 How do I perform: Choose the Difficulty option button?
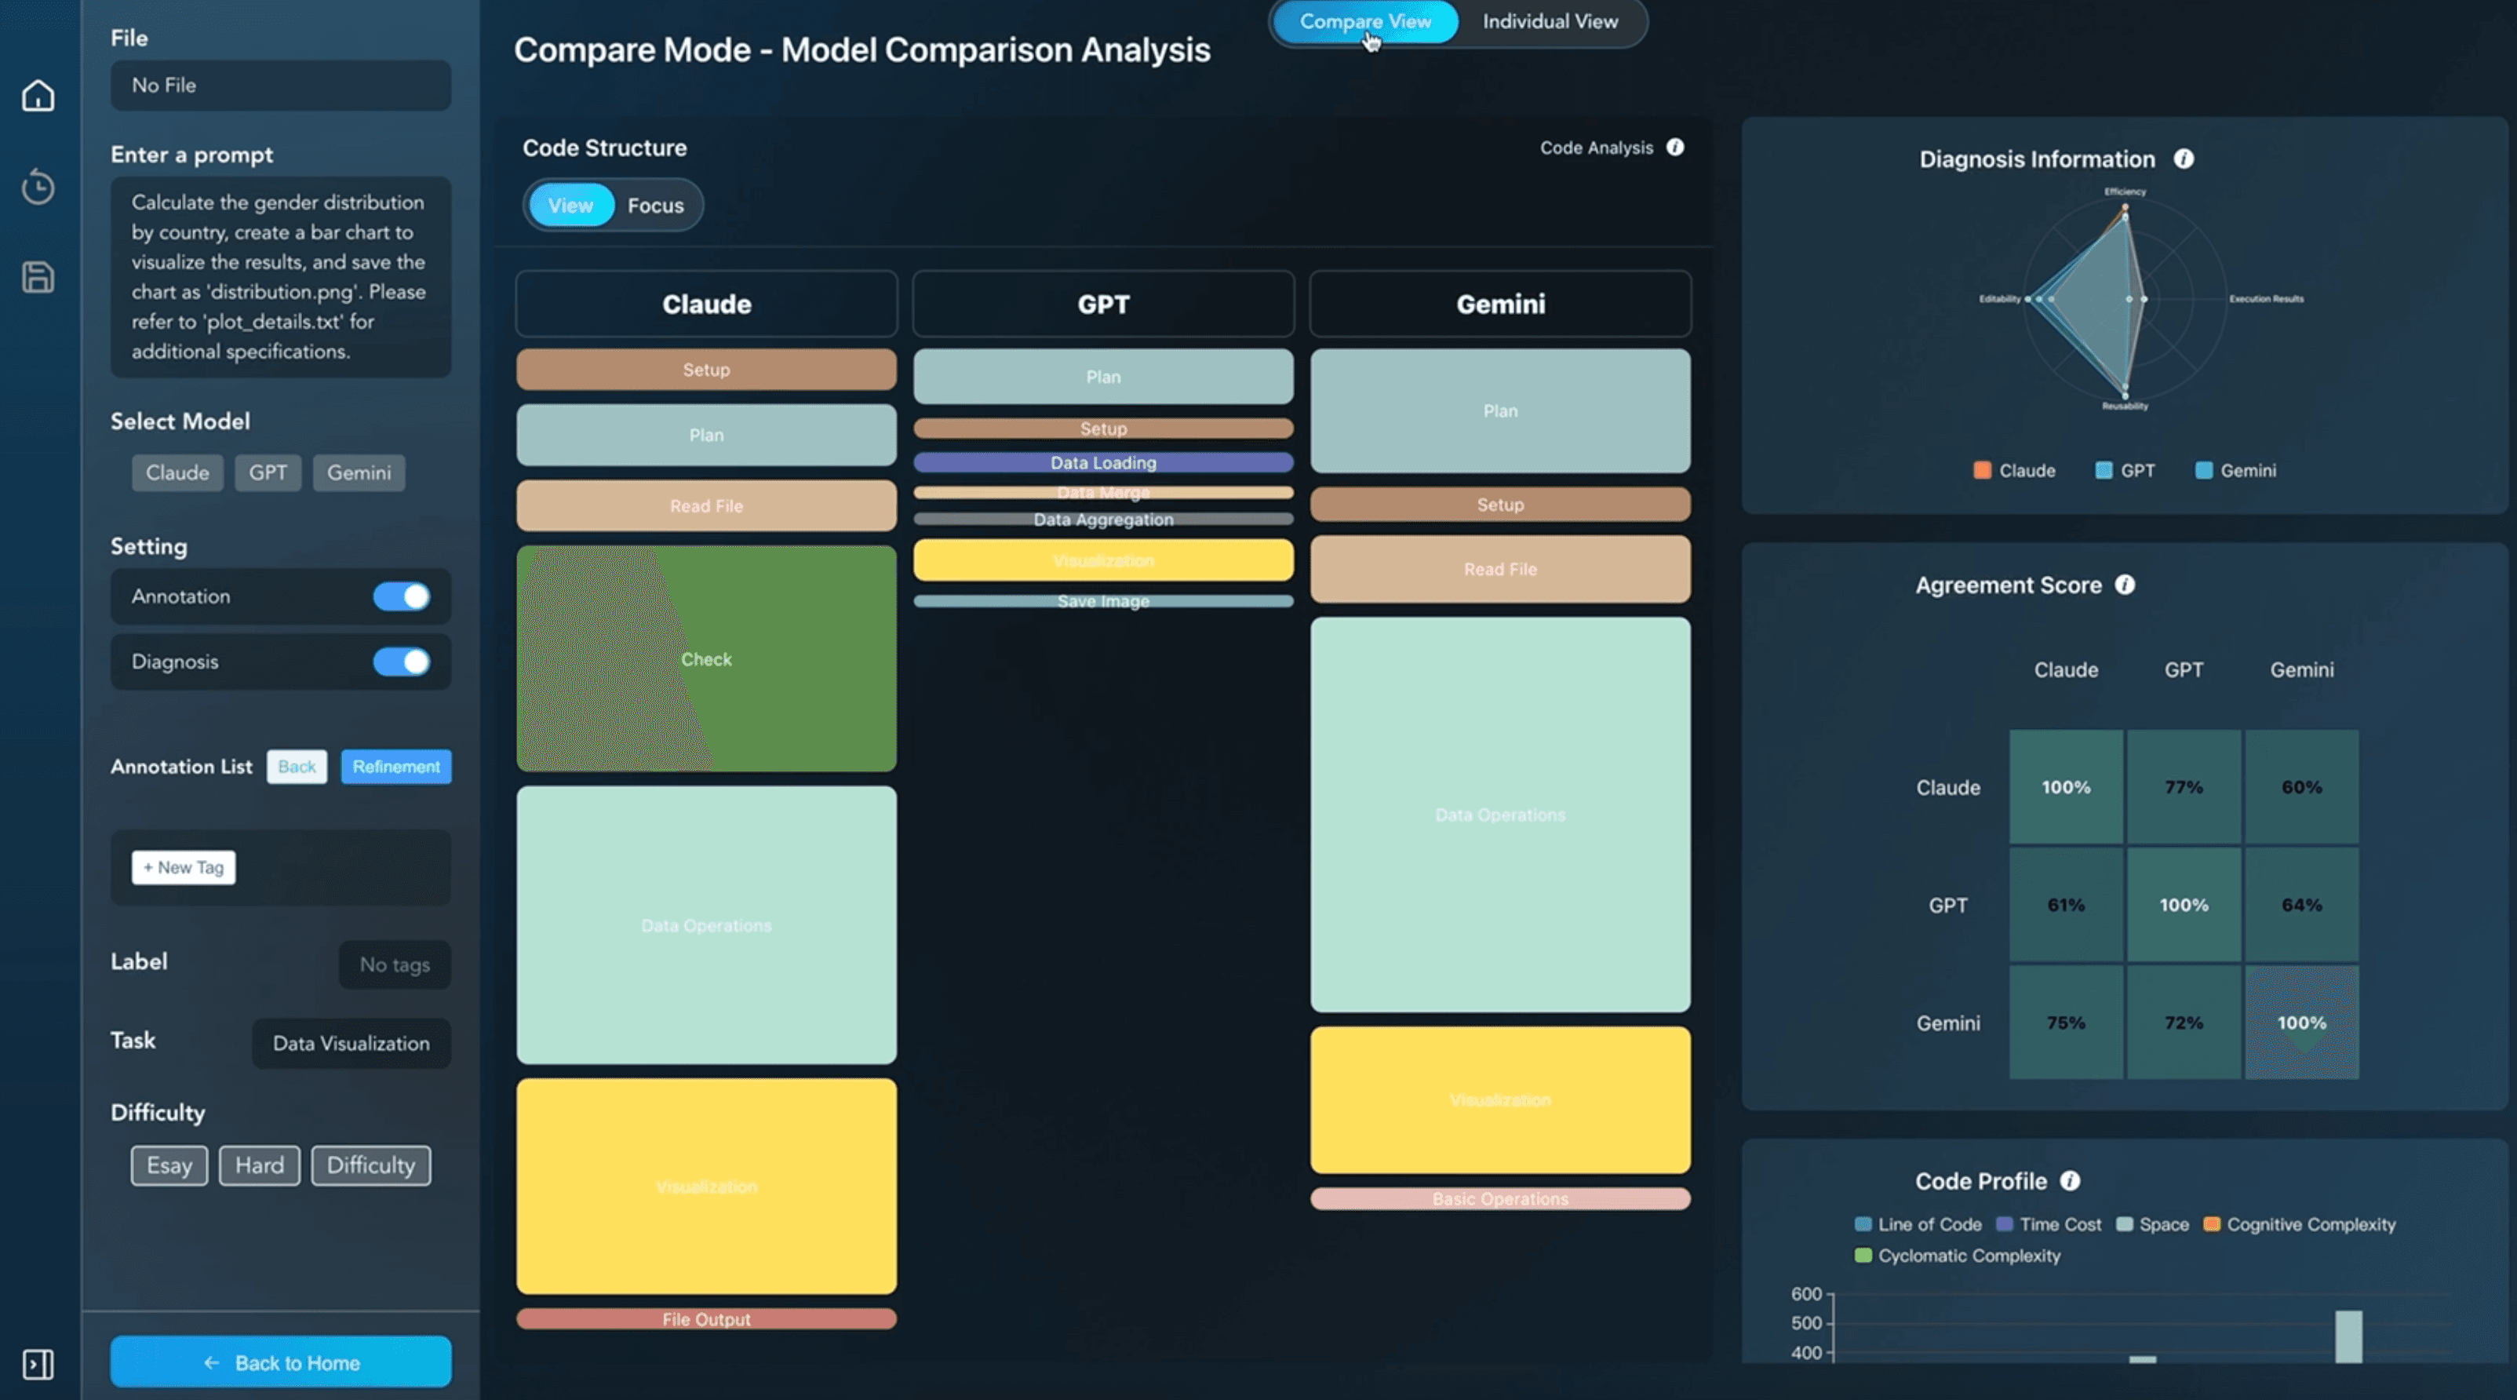coord(370,1165)
